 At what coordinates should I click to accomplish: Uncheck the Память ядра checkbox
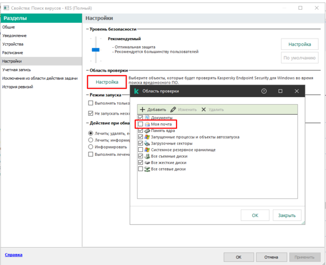click(x=141, y=130)
